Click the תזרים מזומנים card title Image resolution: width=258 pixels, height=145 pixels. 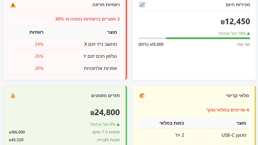pyautogui.click(x=106, y=96)
